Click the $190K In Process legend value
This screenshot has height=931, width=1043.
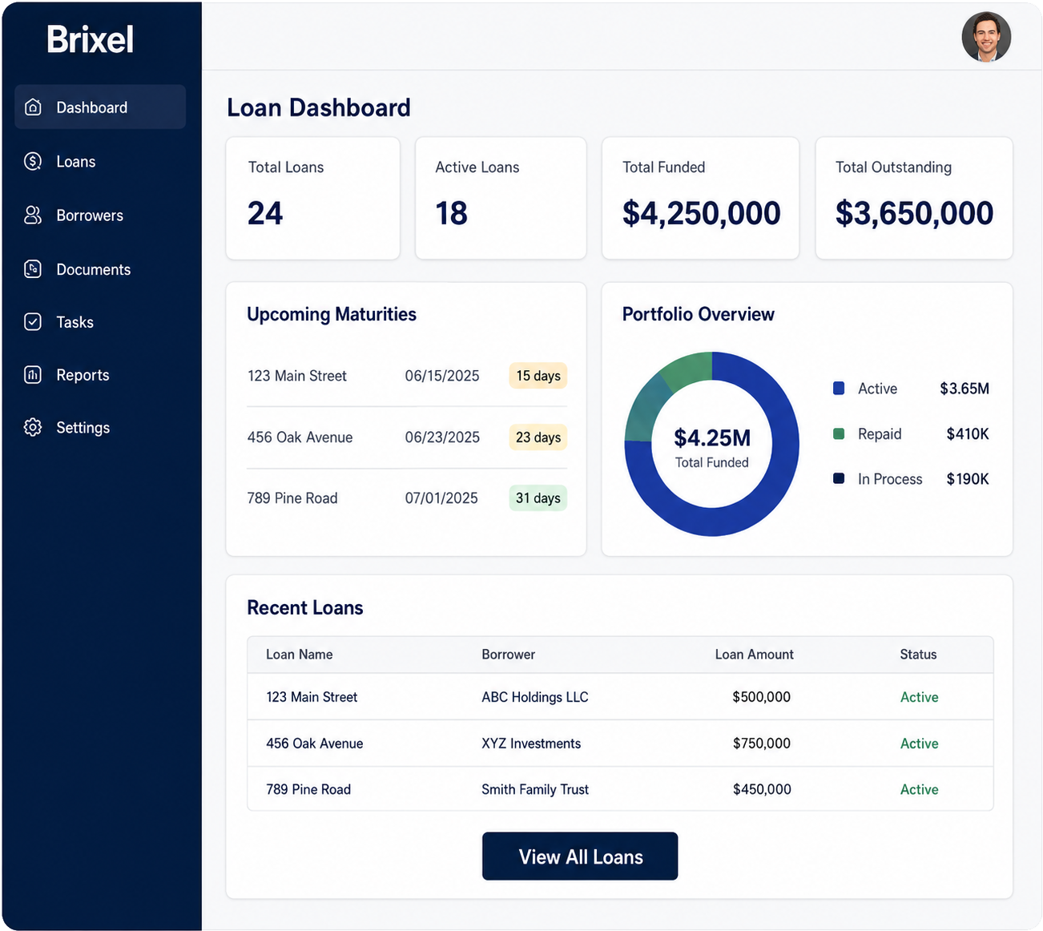968,479
